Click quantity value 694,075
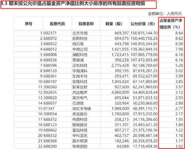The width and height of the screenshot is (185, 149). (122, 38)
